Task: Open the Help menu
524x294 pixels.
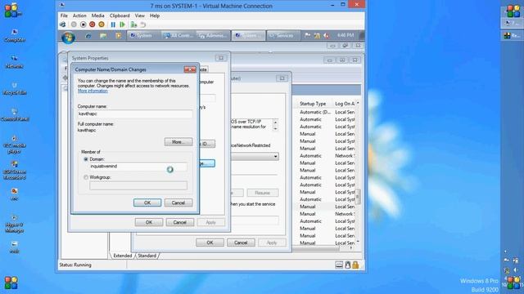Action: [x=155, y=16]
